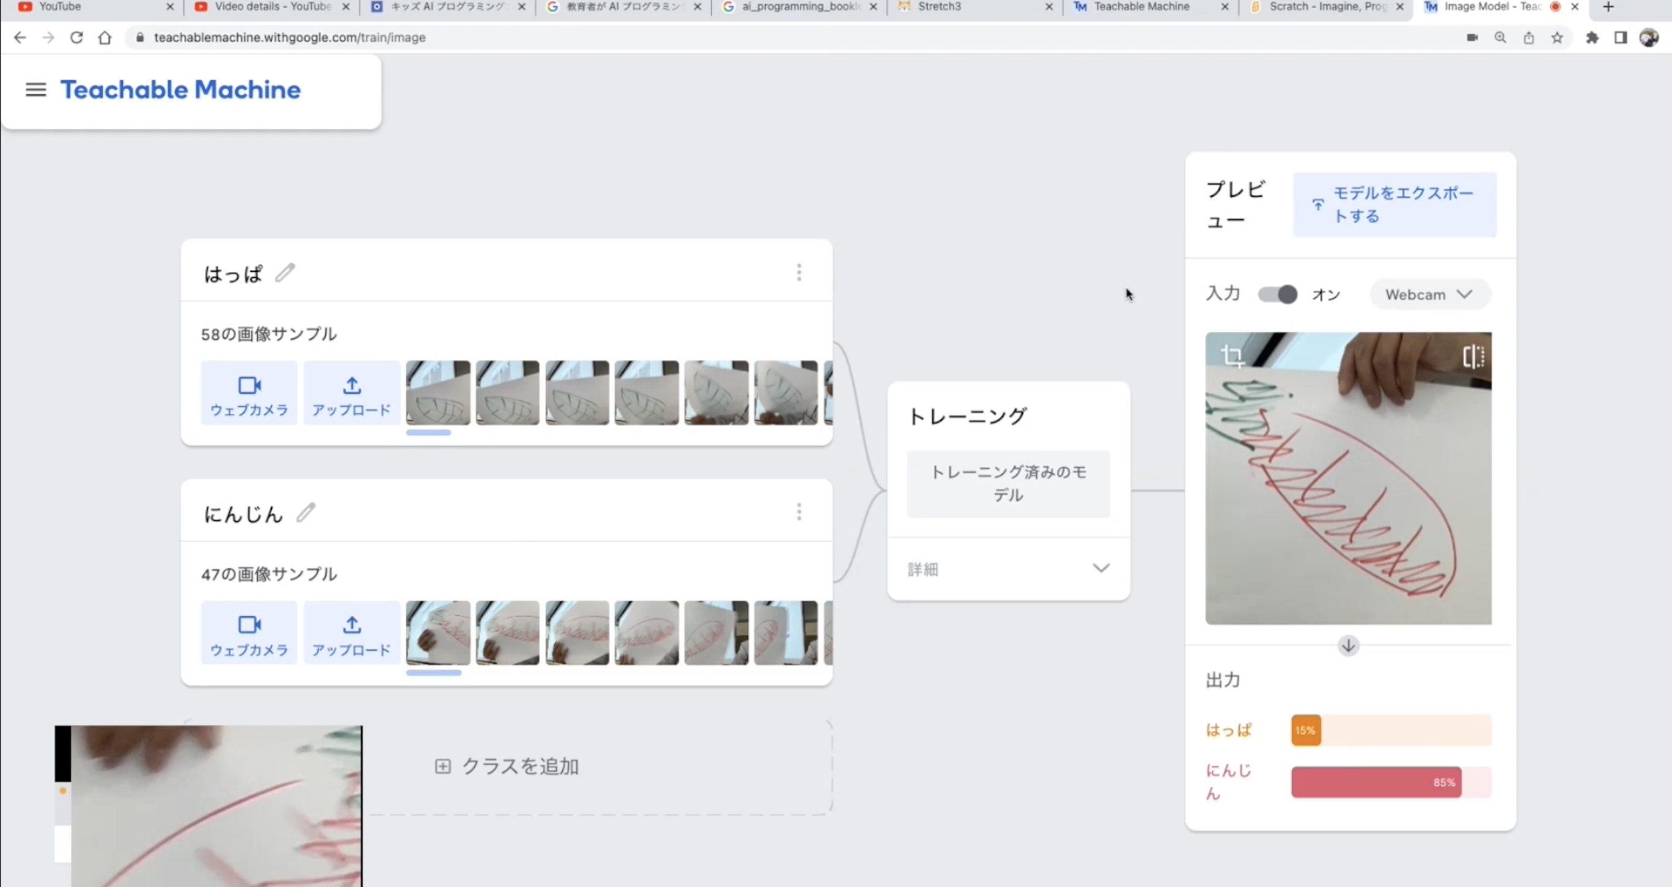The height and width of the screenshot is (887, 1672).
Task: Click the 58の画像サンプル text
Action: [269, 334]
